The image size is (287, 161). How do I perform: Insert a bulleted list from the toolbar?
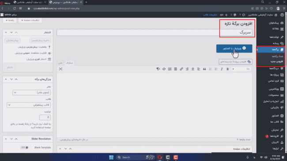(216, 69)
